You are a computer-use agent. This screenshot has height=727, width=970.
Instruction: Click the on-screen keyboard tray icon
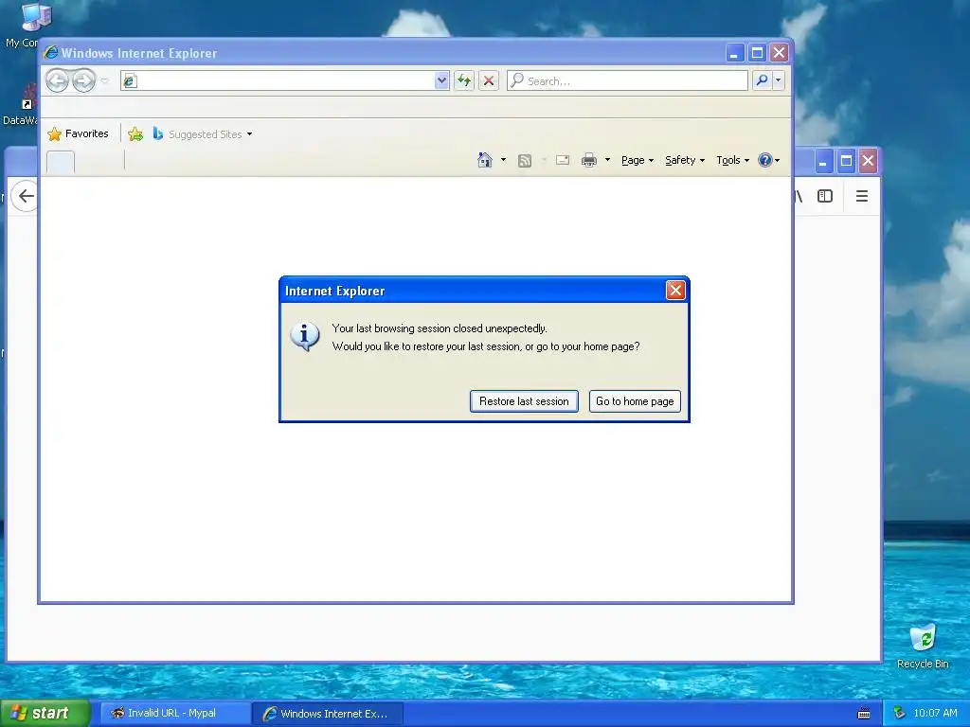pos(864,714)
